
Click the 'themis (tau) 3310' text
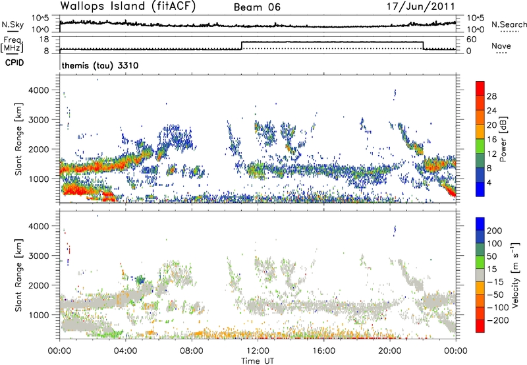100,65
